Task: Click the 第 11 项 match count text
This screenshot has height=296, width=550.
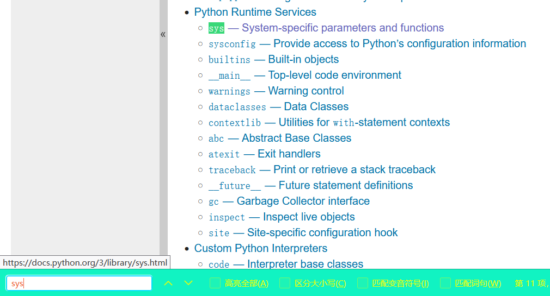Action: pos(531,284)
